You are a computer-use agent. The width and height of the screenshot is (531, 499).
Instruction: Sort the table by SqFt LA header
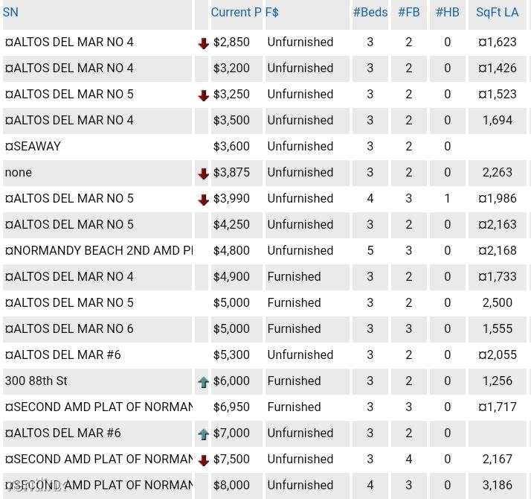click(497, 13)
